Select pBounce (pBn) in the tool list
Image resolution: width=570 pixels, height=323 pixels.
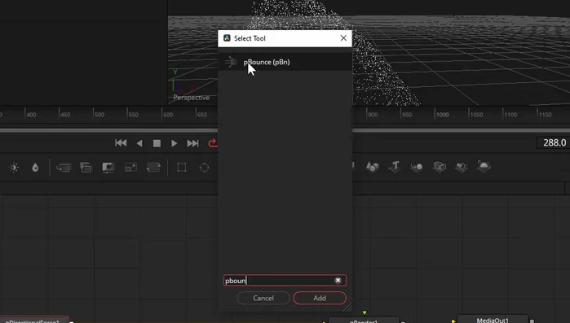coord(285,62)
